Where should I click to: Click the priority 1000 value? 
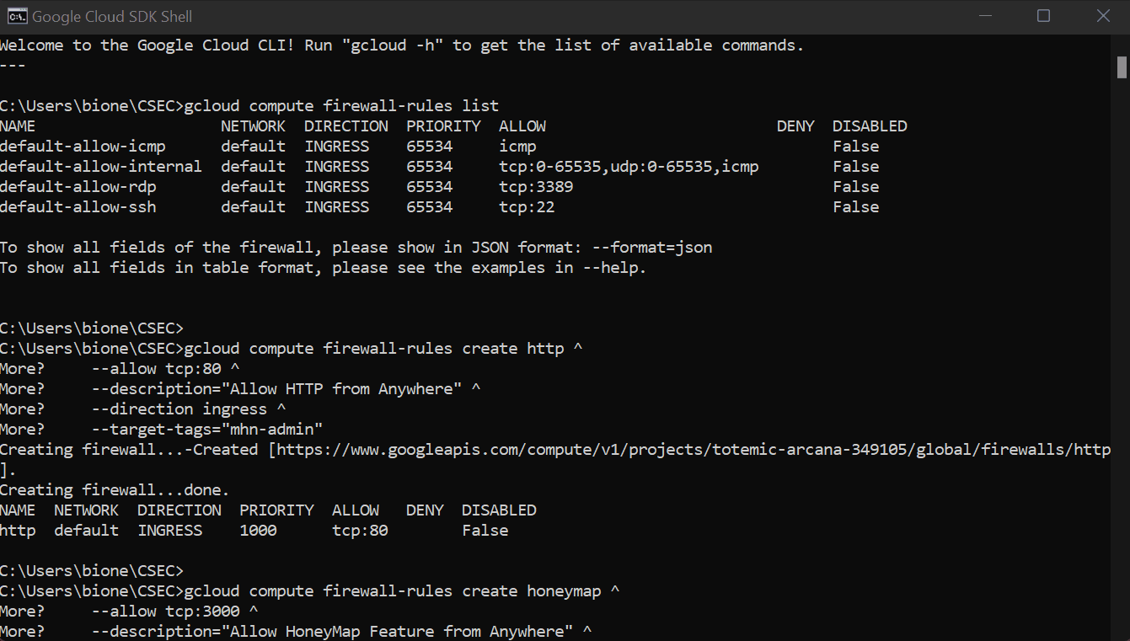258,531
